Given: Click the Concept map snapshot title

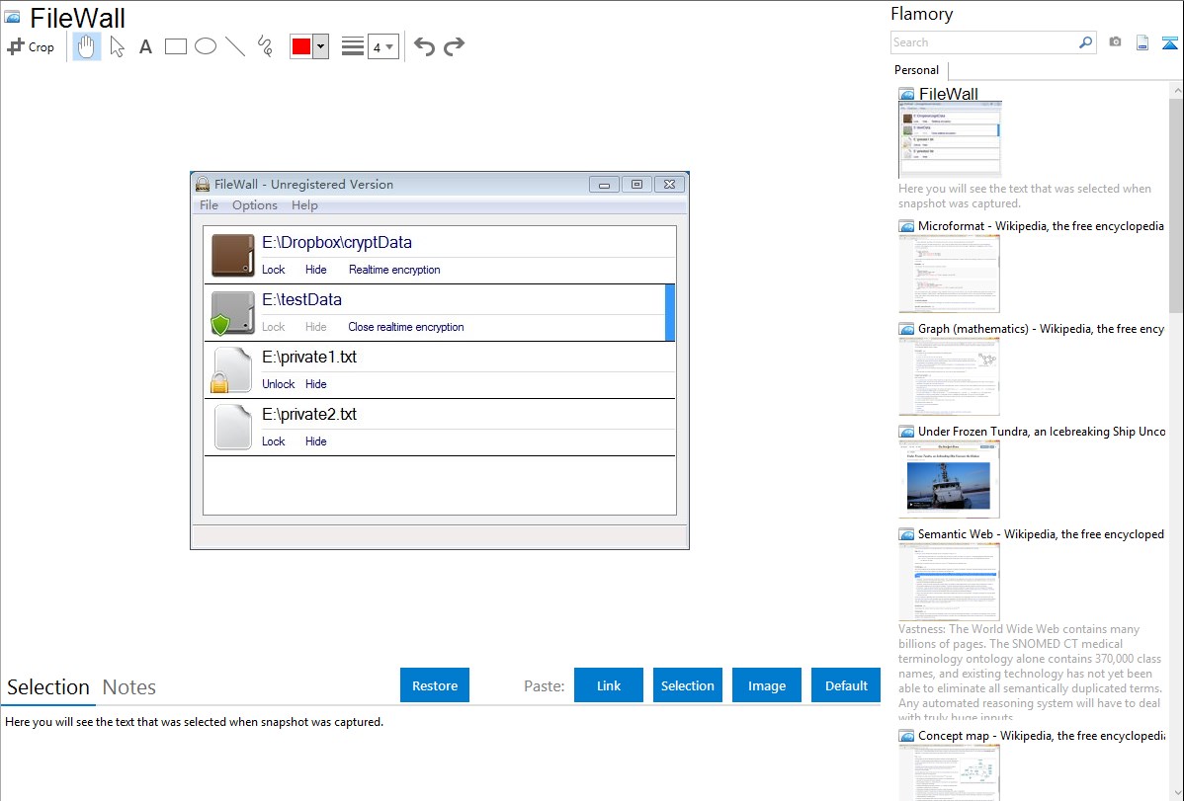Looking at the screenshot, I should click(x=1042, y=736).
